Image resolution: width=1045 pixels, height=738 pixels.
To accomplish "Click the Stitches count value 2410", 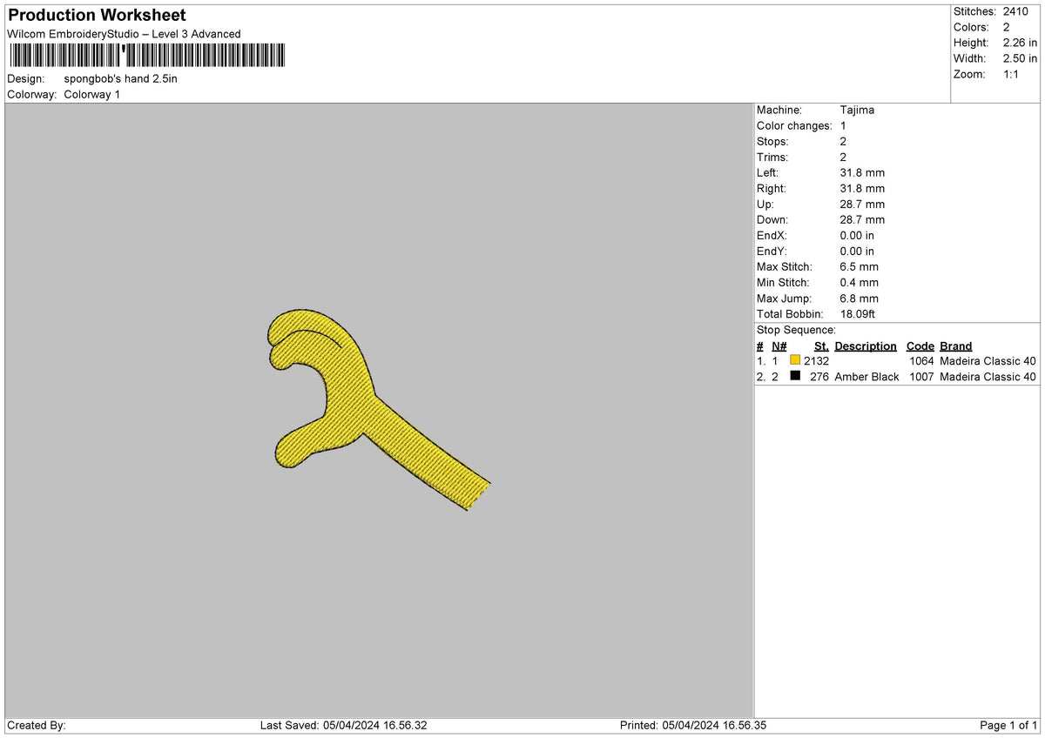I will tap(1015, 11).
